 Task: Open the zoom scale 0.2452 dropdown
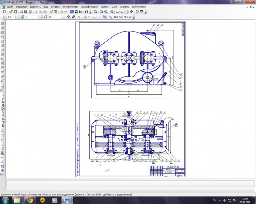[126, 12]
